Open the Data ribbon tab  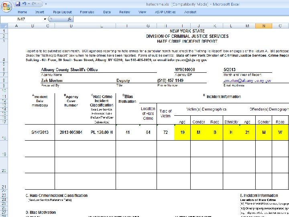[107, 12]
